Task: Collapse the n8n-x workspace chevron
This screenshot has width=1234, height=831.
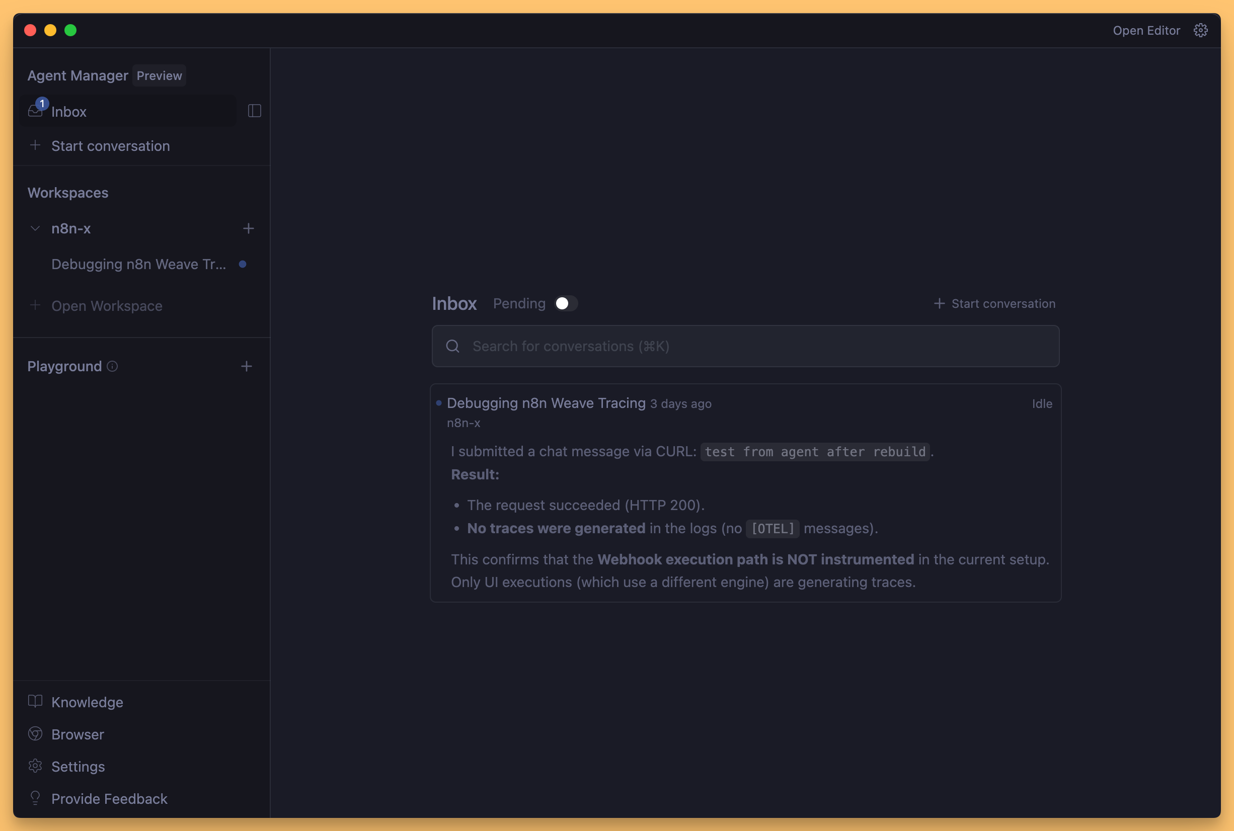Action: pos(35,228)
